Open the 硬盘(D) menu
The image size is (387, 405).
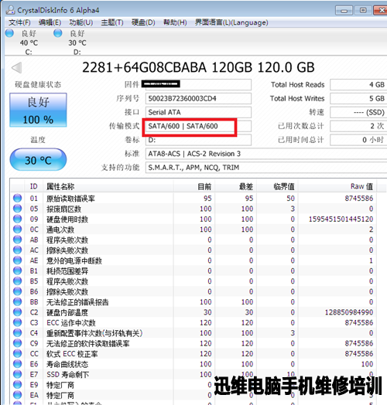tap(143, 22)
